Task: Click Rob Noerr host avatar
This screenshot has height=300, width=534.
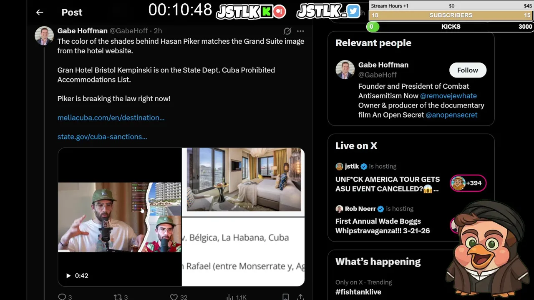Action: (x=339, y=209)
